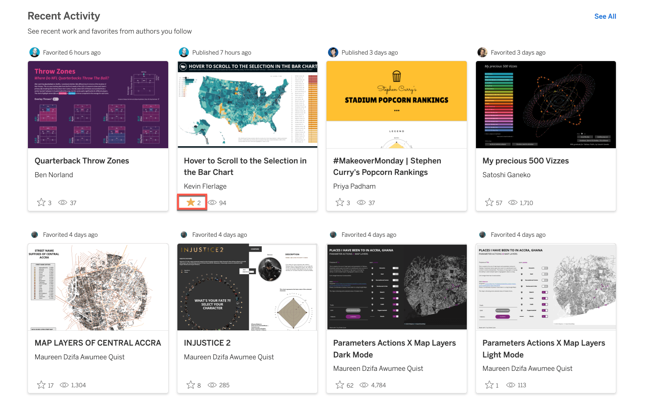Click the star icon on Parameters Actions X Map Layers Dark Mode
Image resolution: width=661 pixels, height=401 pixels.
[339, 385]
